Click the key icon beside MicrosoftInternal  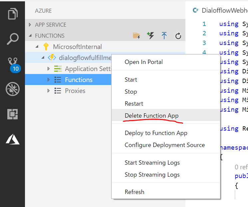click(x=46, y=47)
